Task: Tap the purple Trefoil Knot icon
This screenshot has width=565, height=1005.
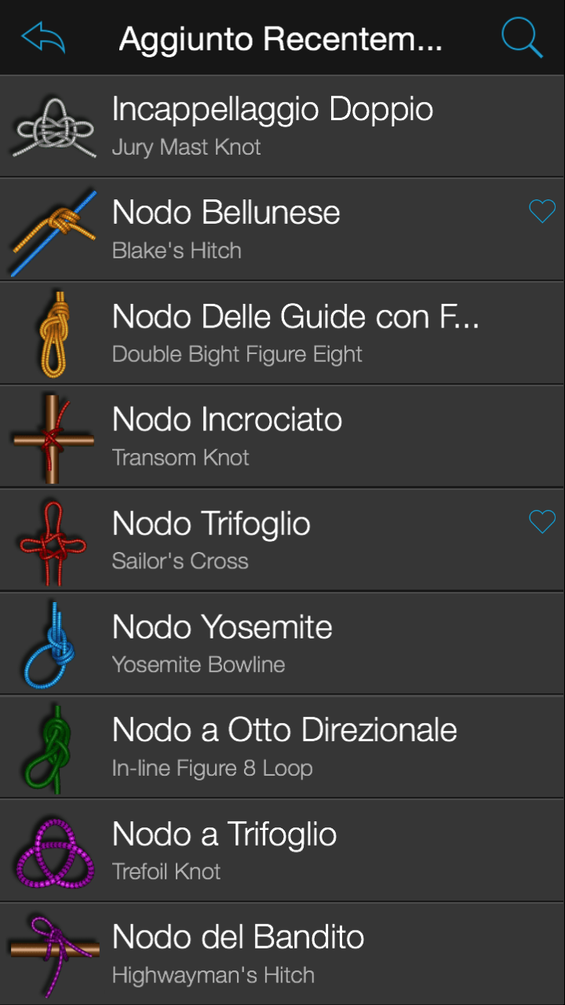Action: click(x=53, y=853)
